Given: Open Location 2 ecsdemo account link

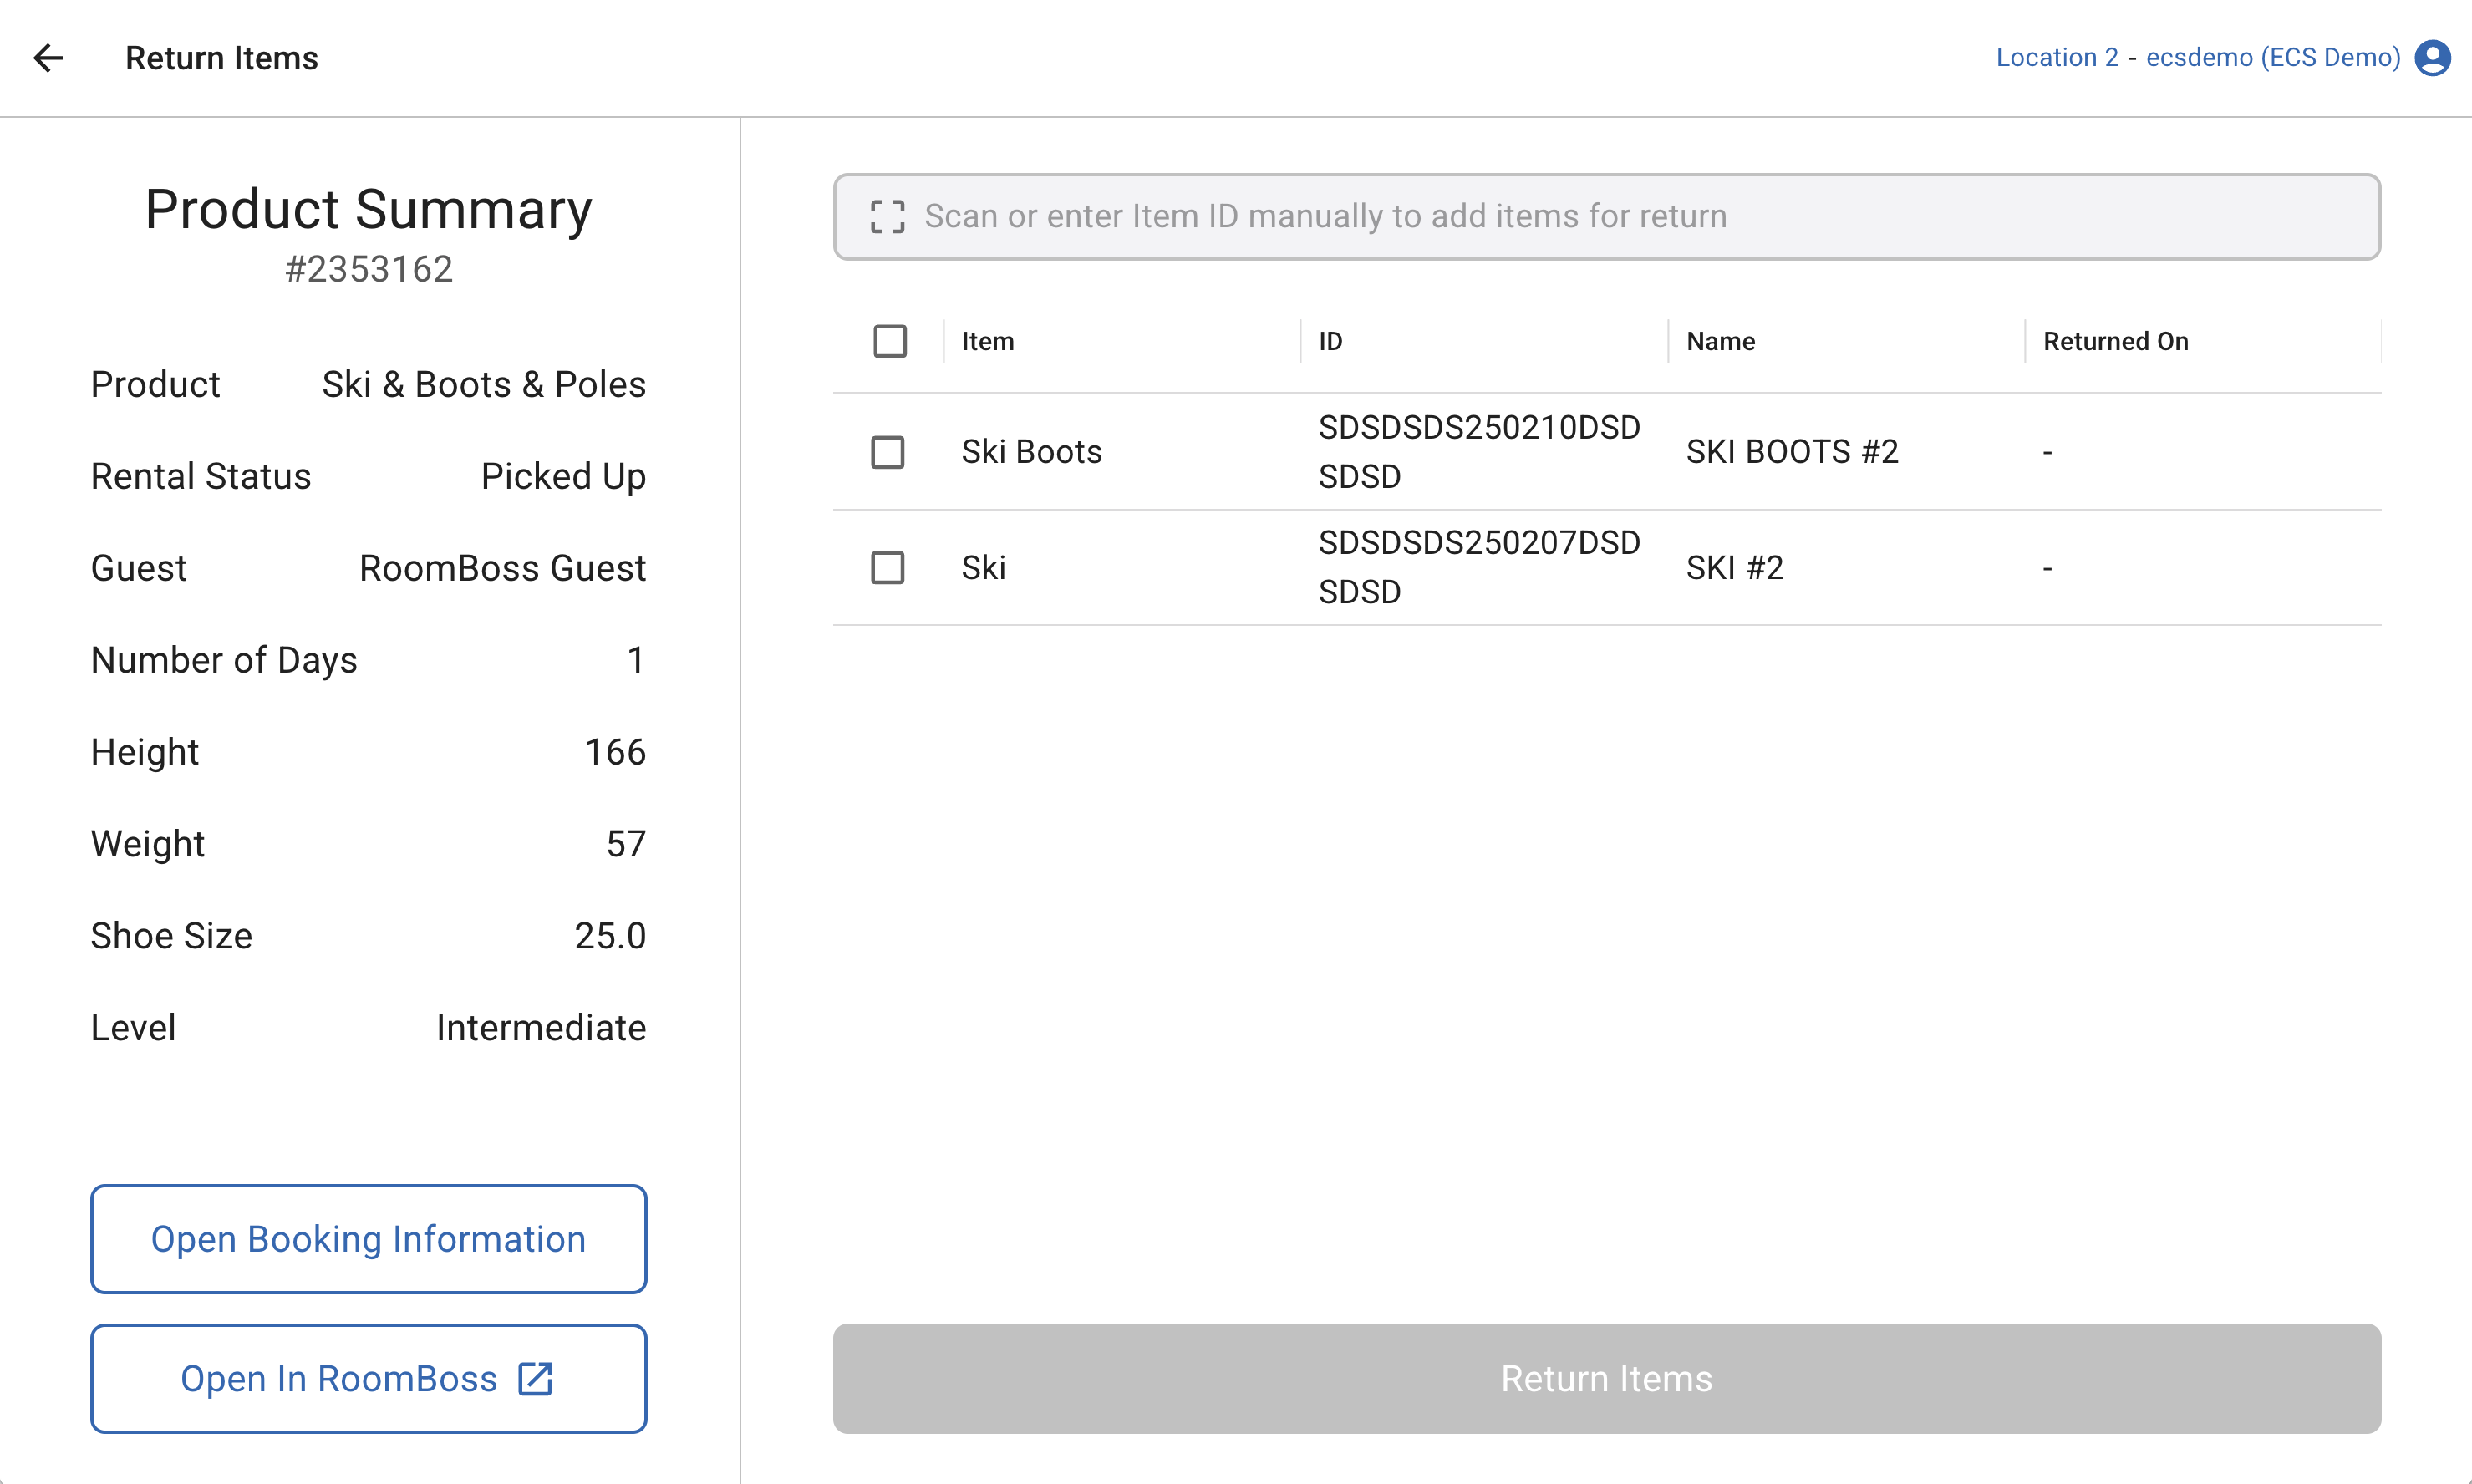Looking at the screenshot, I should 2197,58.
